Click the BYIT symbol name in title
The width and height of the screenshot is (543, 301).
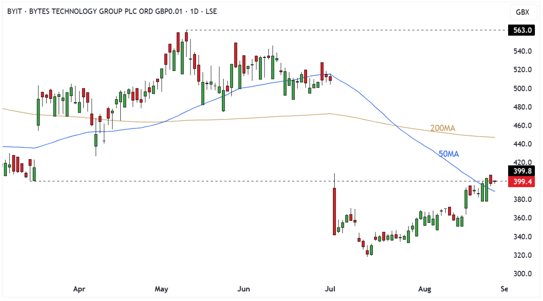coord(15,11)
